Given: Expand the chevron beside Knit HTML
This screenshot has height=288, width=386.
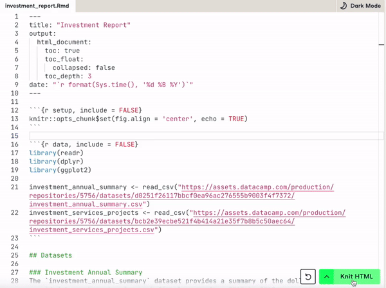Looking at the screenshot, I should (x=327, y=276).
